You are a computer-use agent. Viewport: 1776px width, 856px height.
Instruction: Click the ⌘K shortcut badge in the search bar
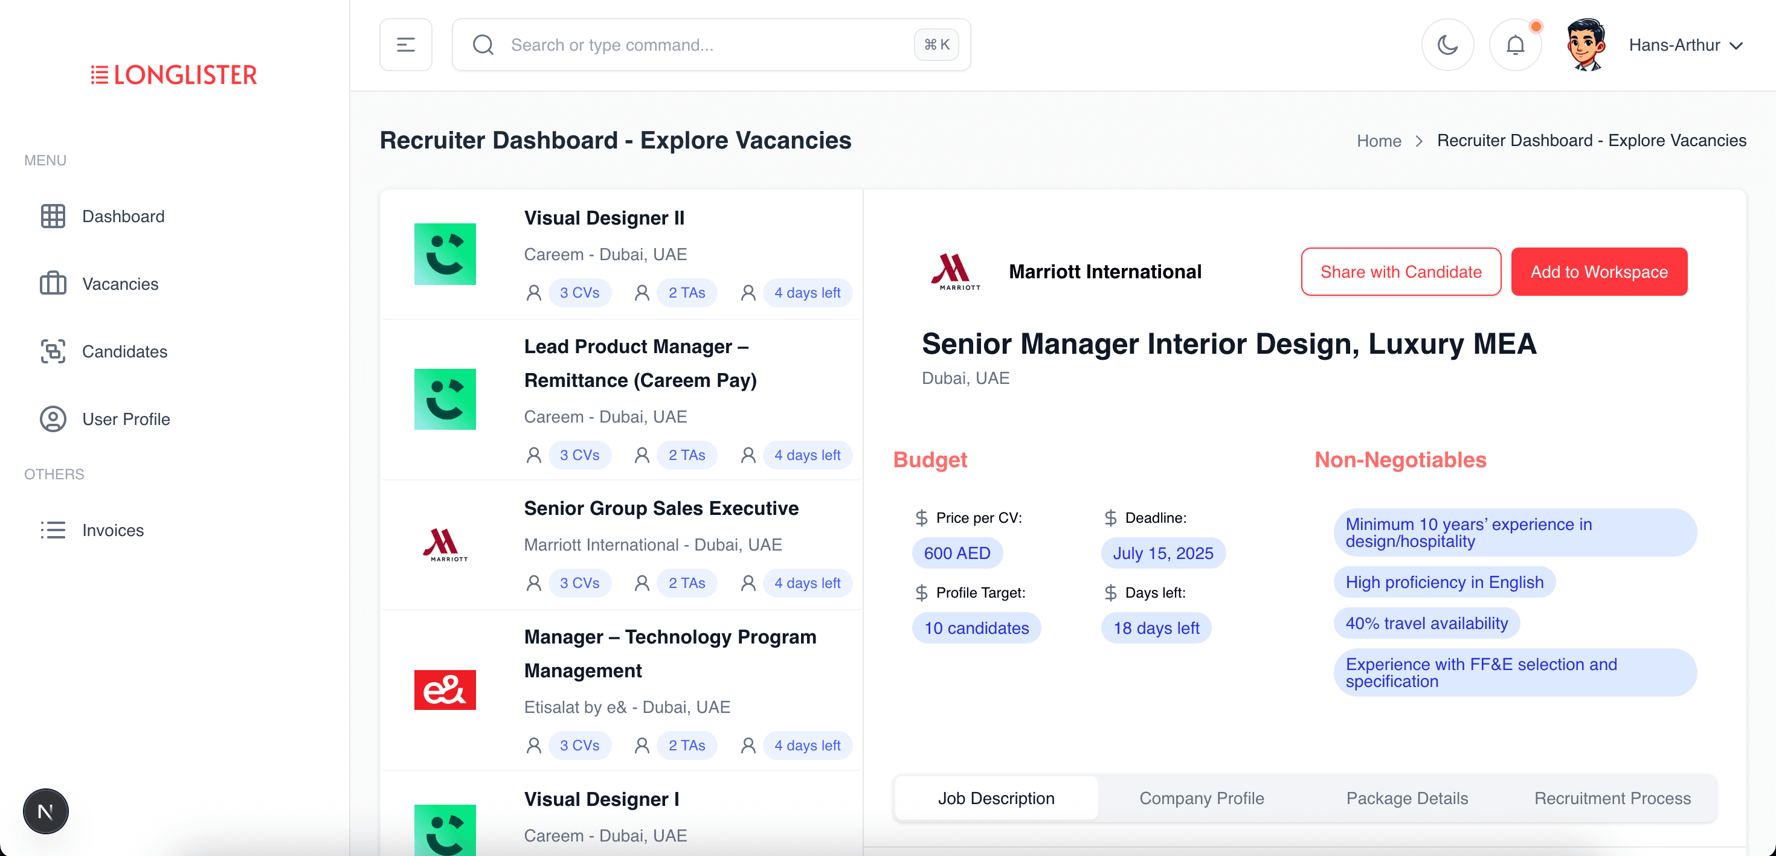tap(936, 45)
